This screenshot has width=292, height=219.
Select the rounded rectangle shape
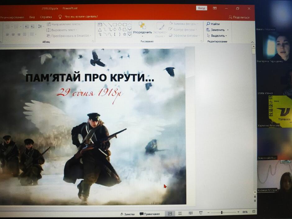point(125,25)
